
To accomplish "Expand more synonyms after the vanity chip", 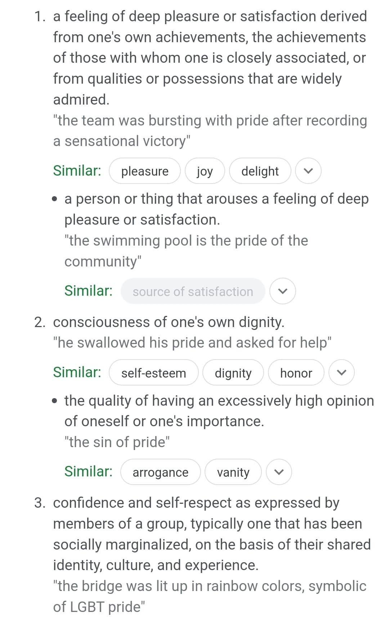I will click(x=279, y=472).
